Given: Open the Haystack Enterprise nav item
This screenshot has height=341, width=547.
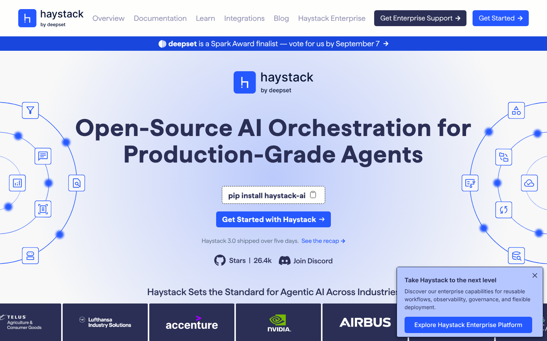Looking at the screenshot, I should (x=332, y=18).
